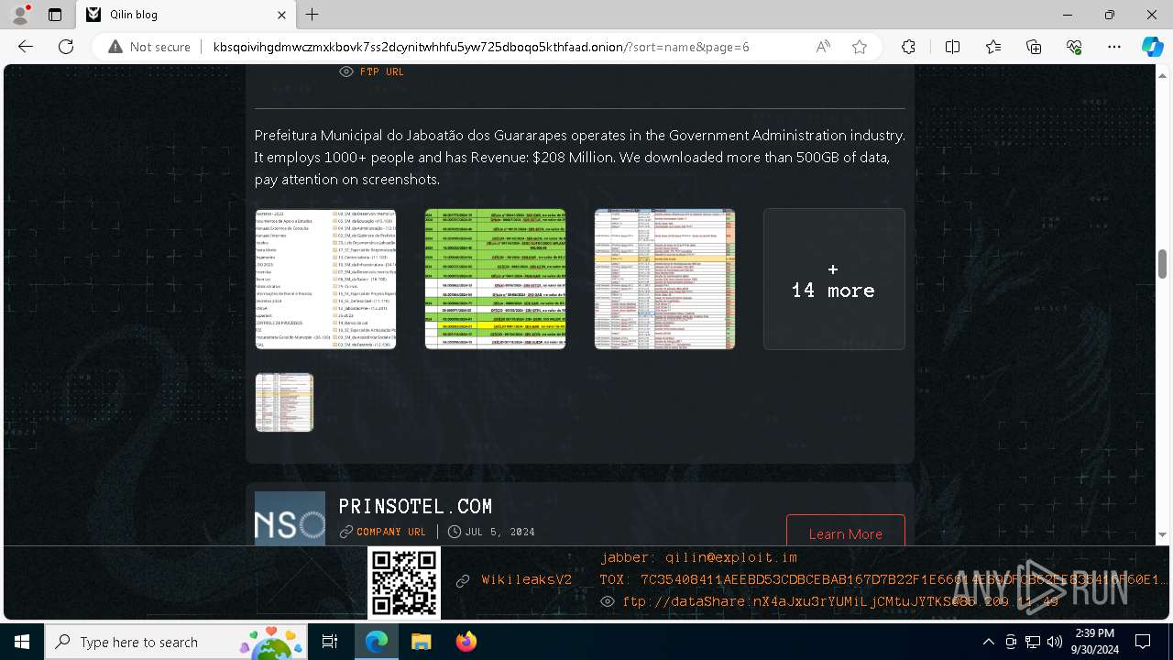The height and width of the screenshot is (660, 1173).
Task: Click the Learn More button for PRINSOTEL.COM
Action: pos(846,531)
